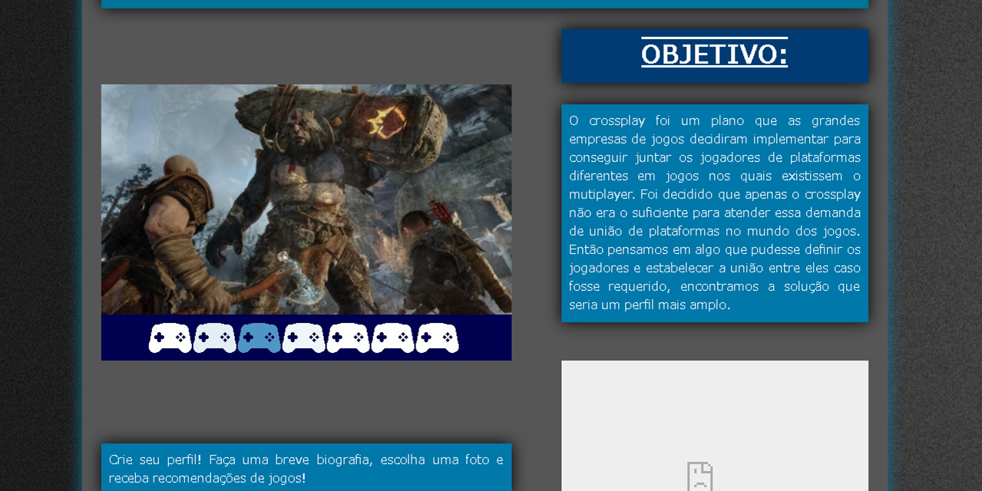Click the 'Crie seu perfil!' text box
Image resolution: width=982 pixels, height=491 pixels.
[306, 468]
